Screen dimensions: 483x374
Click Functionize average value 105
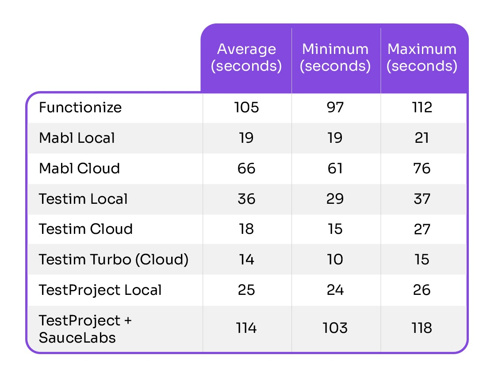pos(246,107)
